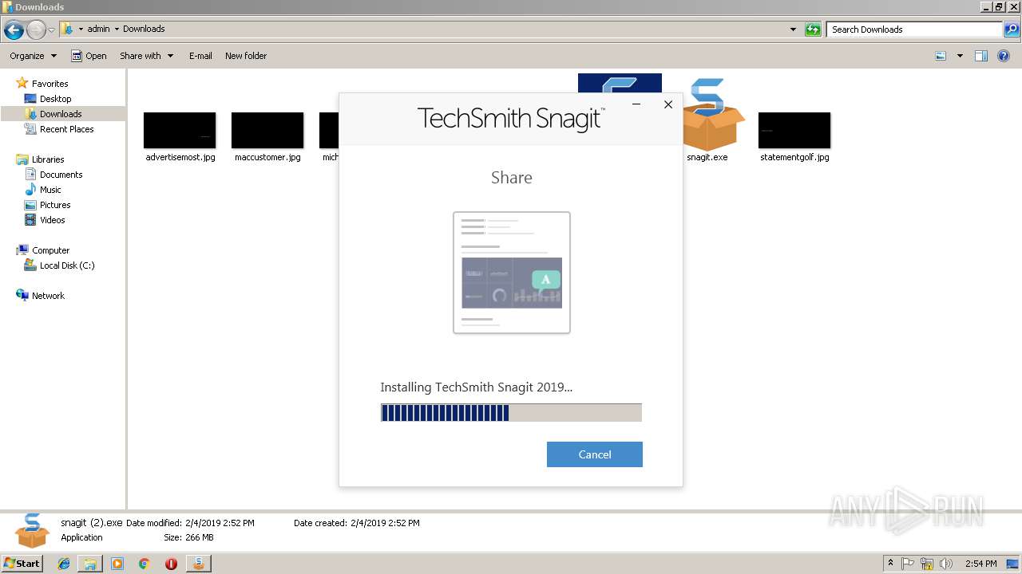Click the search magnifier icon

point(1011,29)
